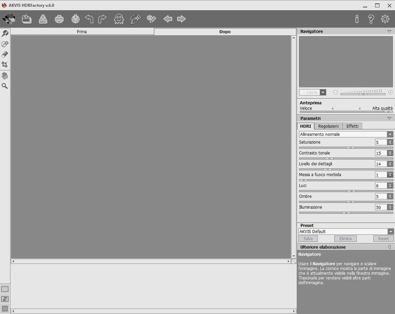The image size is (395, 314).
Task: Click the image window horizontal scrollbar right arrow
Action: pos(289,261)
